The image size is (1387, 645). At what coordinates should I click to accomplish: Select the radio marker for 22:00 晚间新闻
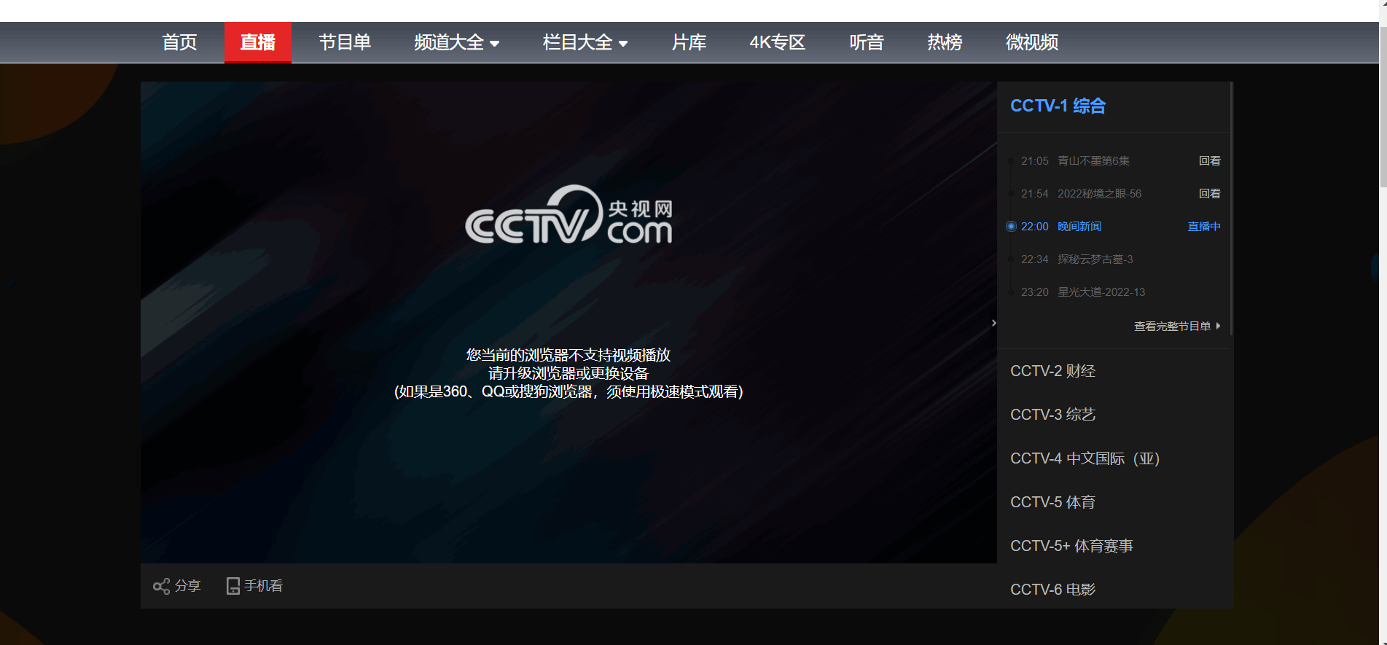coord(1011,227)
